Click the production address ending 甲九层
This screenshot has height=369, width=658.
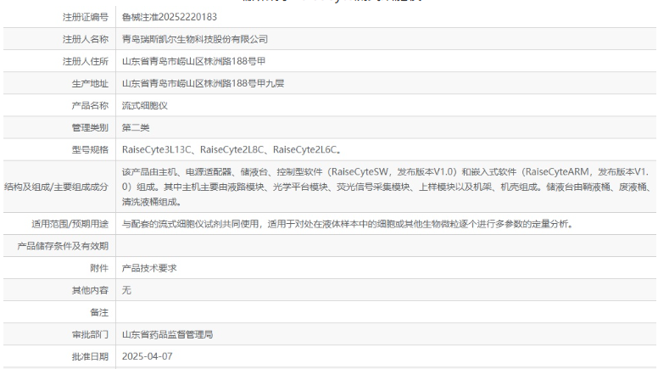pyautogui.click(x=204, y=83)
